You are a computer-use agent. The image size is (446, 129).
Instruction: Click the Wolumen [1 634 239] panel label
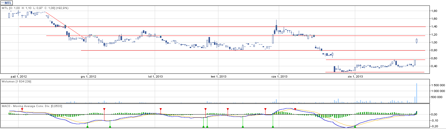tap(16, 82)
